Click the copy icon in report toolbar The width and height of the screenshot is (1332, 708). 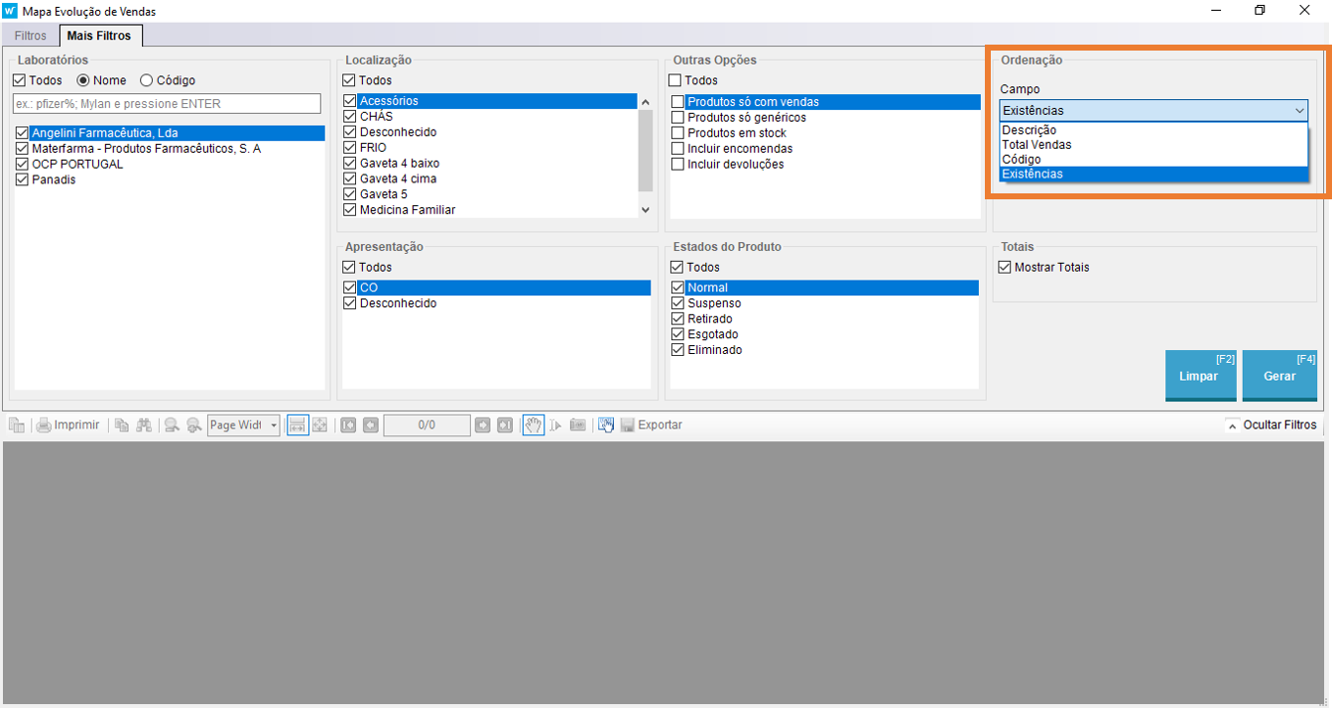(x=121, y=425)
